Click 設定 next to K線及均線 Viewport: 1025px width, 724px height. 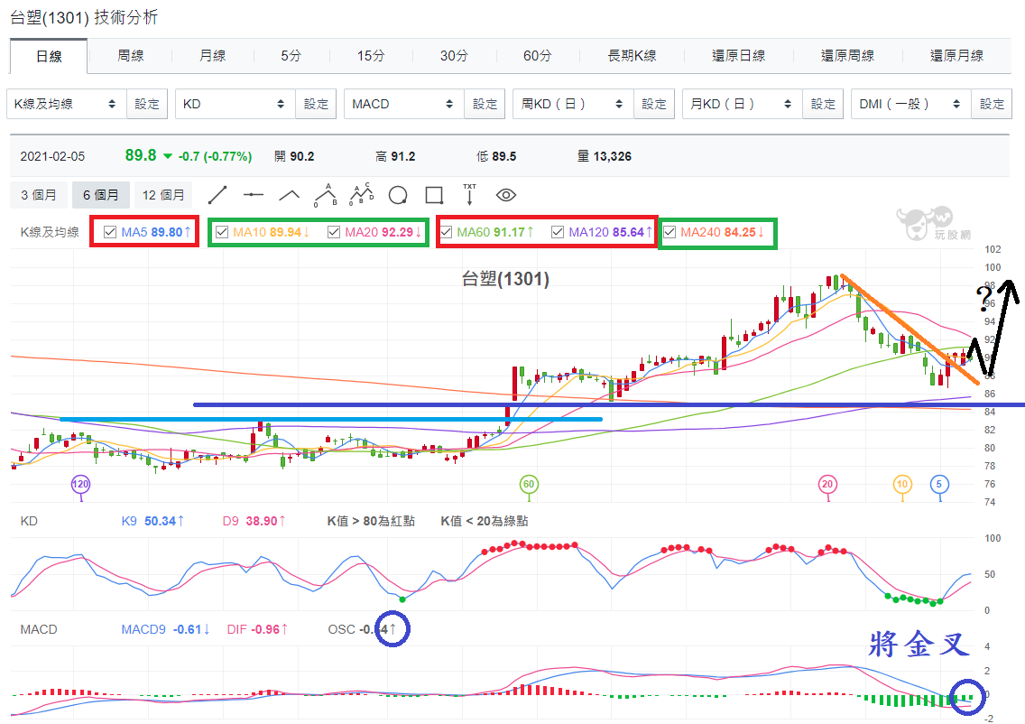[x=147, y=104]
